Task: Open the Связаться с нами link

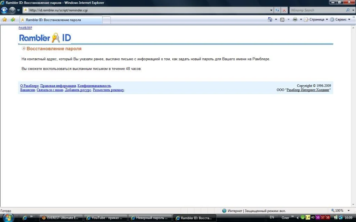Action: [x=50, y=90]
